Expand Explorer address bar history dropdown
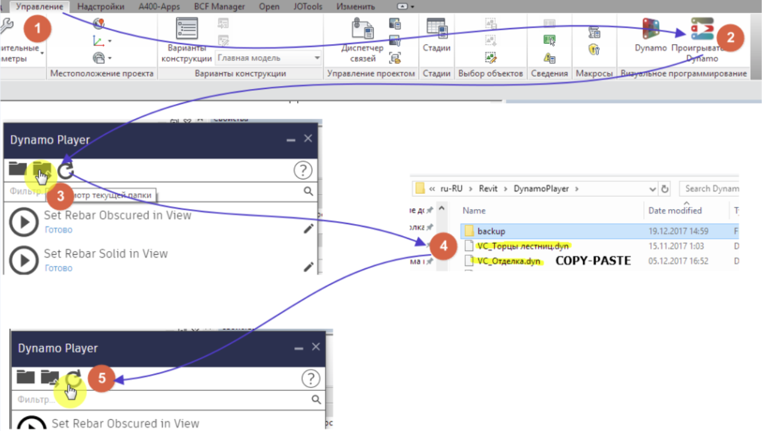 click(653, 189)
